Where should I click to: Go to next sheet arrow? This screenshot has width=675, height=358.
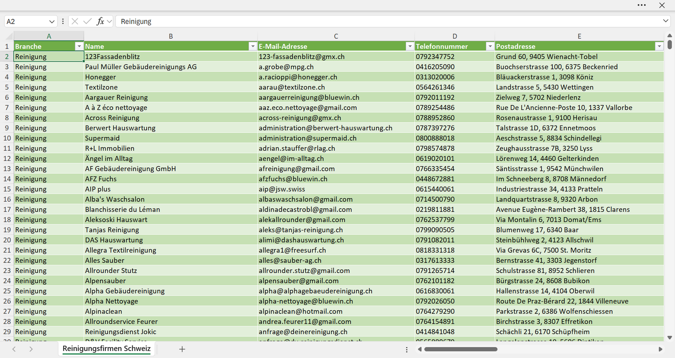pos(31,349)
